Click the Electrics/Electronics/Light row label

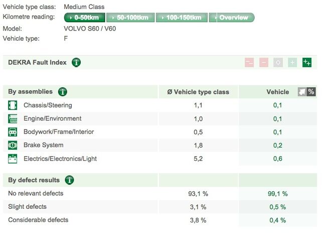(60, 159)
